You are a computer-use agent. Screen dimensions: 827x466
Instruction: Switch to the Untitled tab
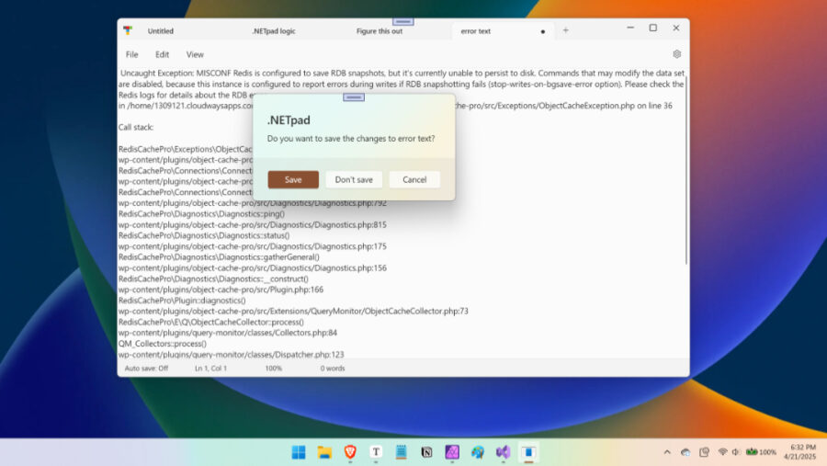click(x=160, y=31)
